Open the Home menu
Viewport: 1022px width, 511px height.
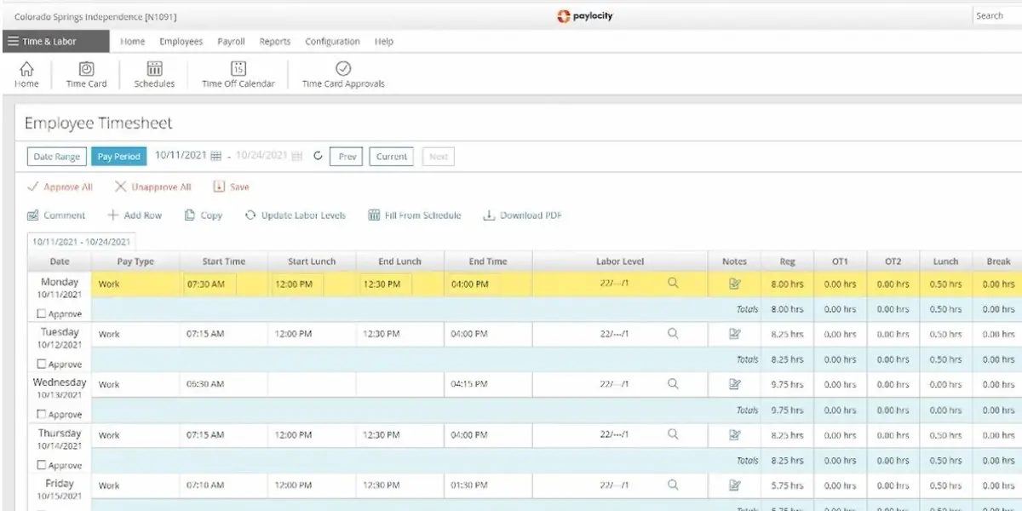coord(132,42)
